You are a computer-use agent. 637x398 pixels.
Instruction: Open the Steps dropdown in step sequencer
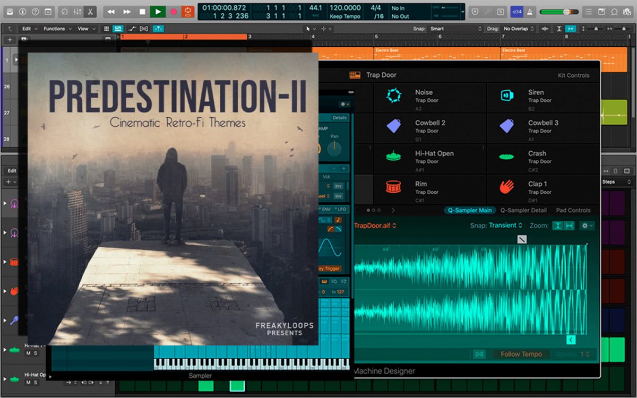pos(617,182)
